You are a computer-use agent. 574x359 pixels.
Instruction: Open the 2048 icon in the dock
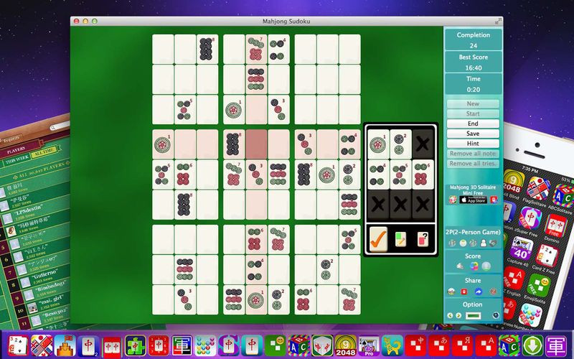[345, 345]
